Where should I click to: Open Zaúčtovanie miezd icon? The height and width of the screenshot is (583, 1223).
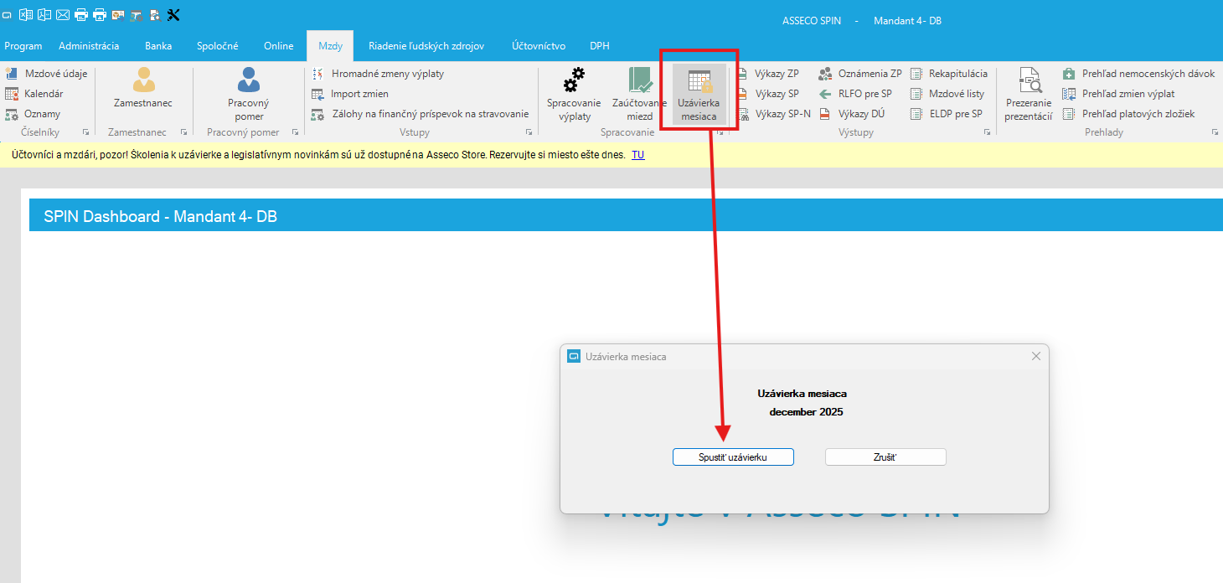click(639, 81)
